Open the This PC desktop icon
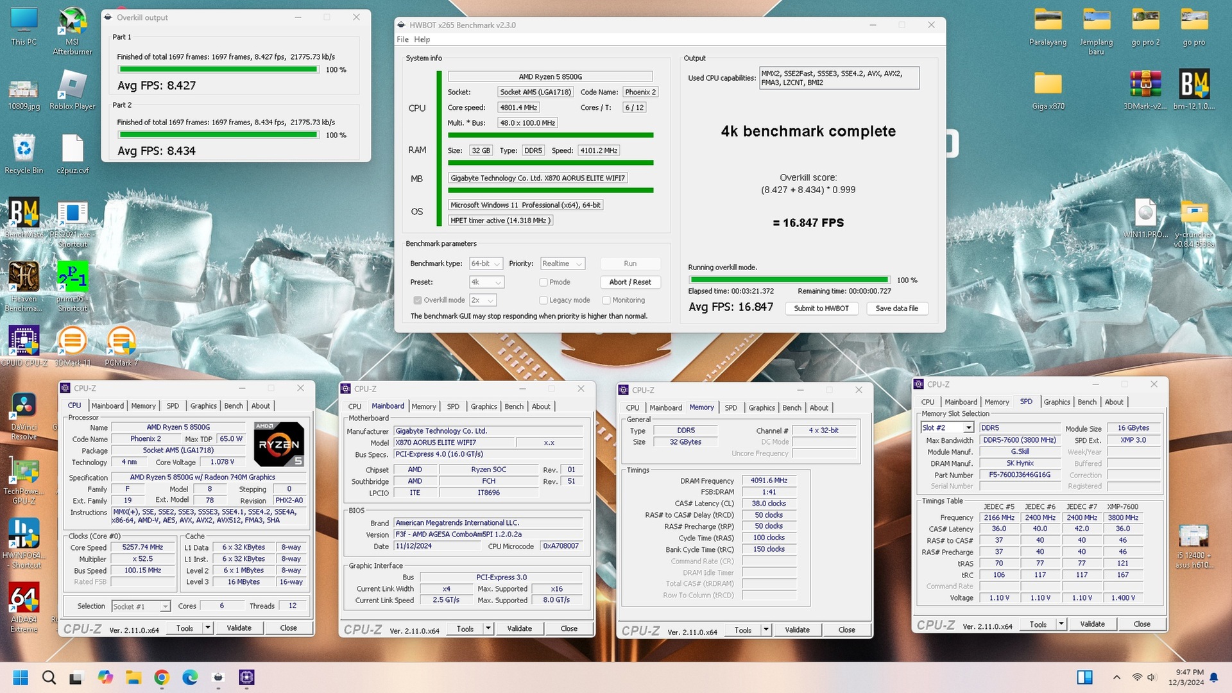This screenshot has height=693, width=1232. pos(24,27)
